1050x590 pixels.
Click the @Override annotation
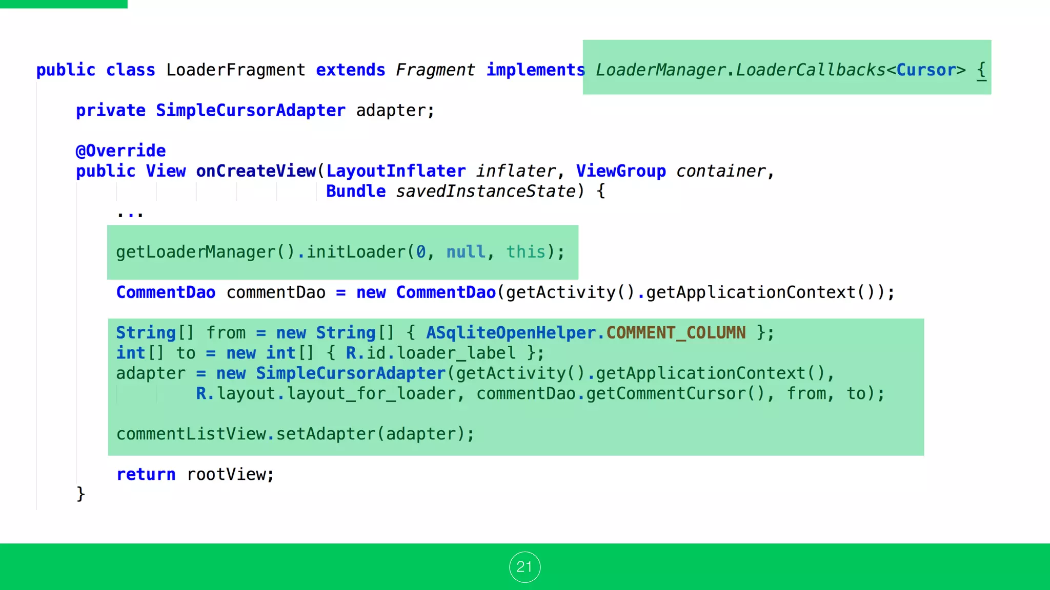121,151
